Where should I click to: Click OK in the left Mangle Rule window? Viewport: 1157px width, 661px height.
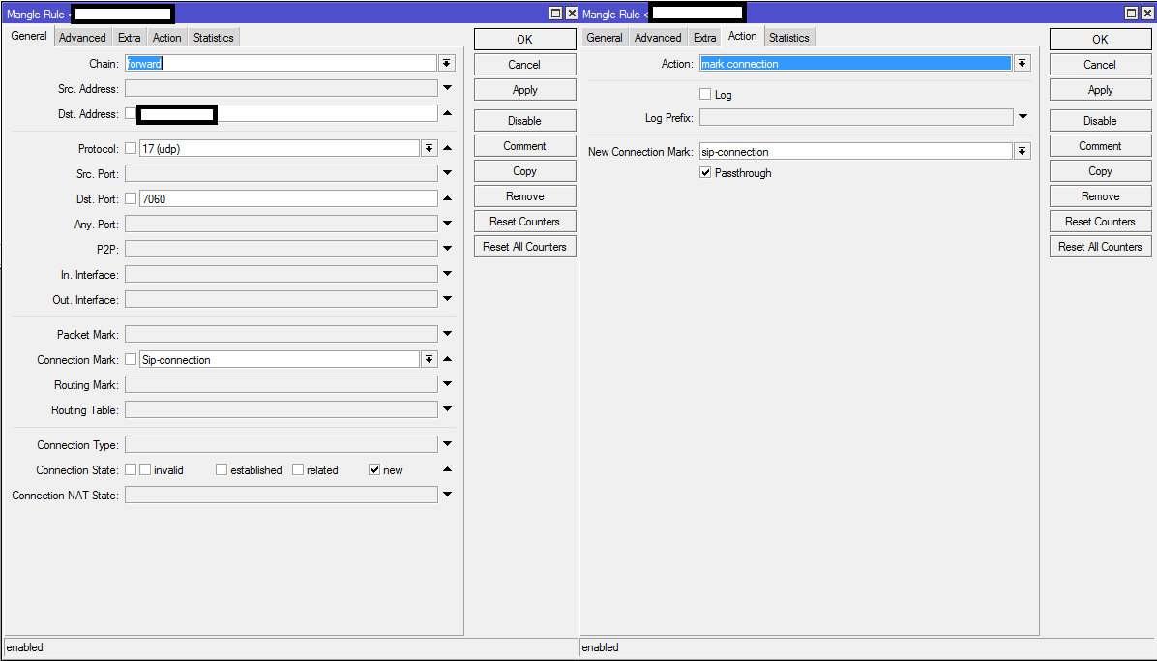pos(524,39)
